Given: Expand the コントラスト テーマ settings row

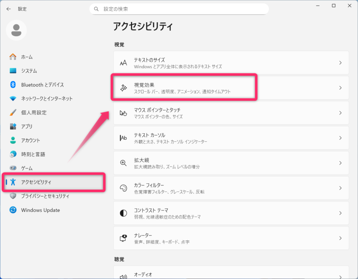Looking at the screenshot, I should (x=231, y=213).
